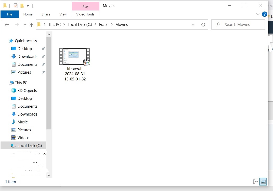The width and height of the screenshot is (273, 191).
Task: Select Local Disk (C:) in navigation pane
Action: click(x=23, y=145)
